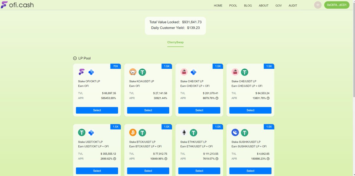Click APR help icon on SUSHIK/USDT card

click(268, 159)
